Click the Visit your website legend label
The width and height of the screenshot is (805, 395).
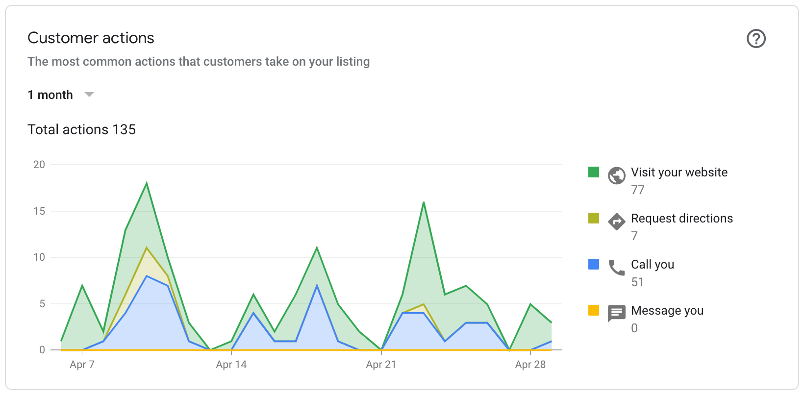[x=679, y=173]
